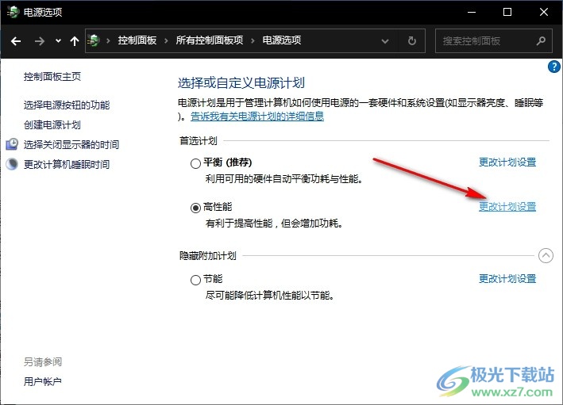Viewport: 563px width, 405px height.
Task: Minimize the 电源选项 window
Action: [x=472, y=12]
